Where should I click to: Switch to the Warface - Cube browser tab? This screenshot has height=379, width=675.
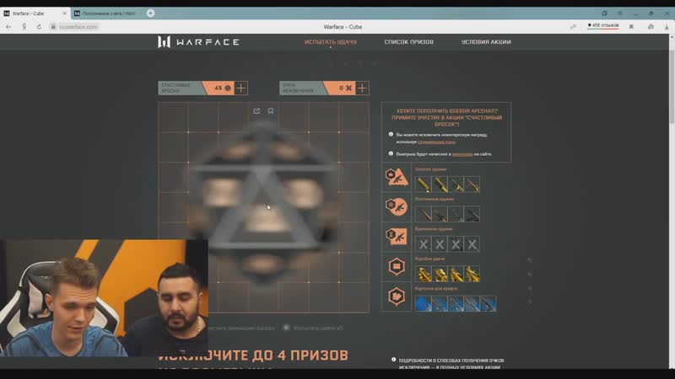[35, 13]
